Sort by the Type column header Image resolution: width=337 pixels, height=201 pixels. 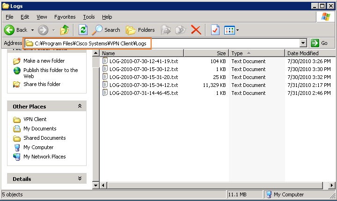[257, 53]
